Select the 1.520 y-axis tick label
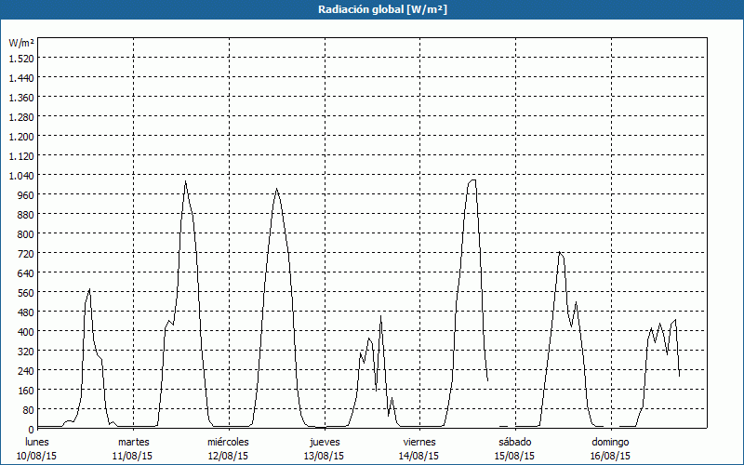The image size is (744, 465). pyautogui.click(x=21, y=58)
